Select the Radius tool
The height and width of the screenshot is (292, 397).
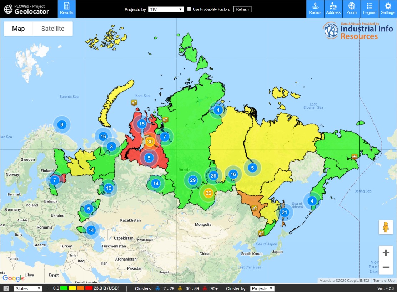click(x=315, y=9)
